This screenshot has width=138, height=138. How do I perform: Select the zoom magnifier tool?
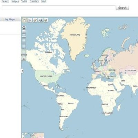30,20
